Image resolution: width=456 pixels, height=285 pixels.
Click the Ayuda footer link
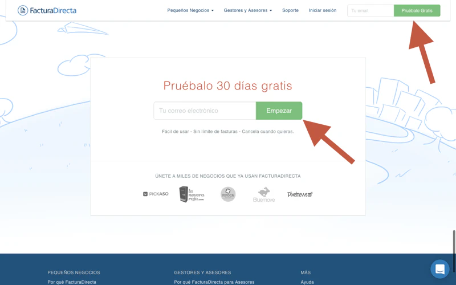click(x=307, y=282)
